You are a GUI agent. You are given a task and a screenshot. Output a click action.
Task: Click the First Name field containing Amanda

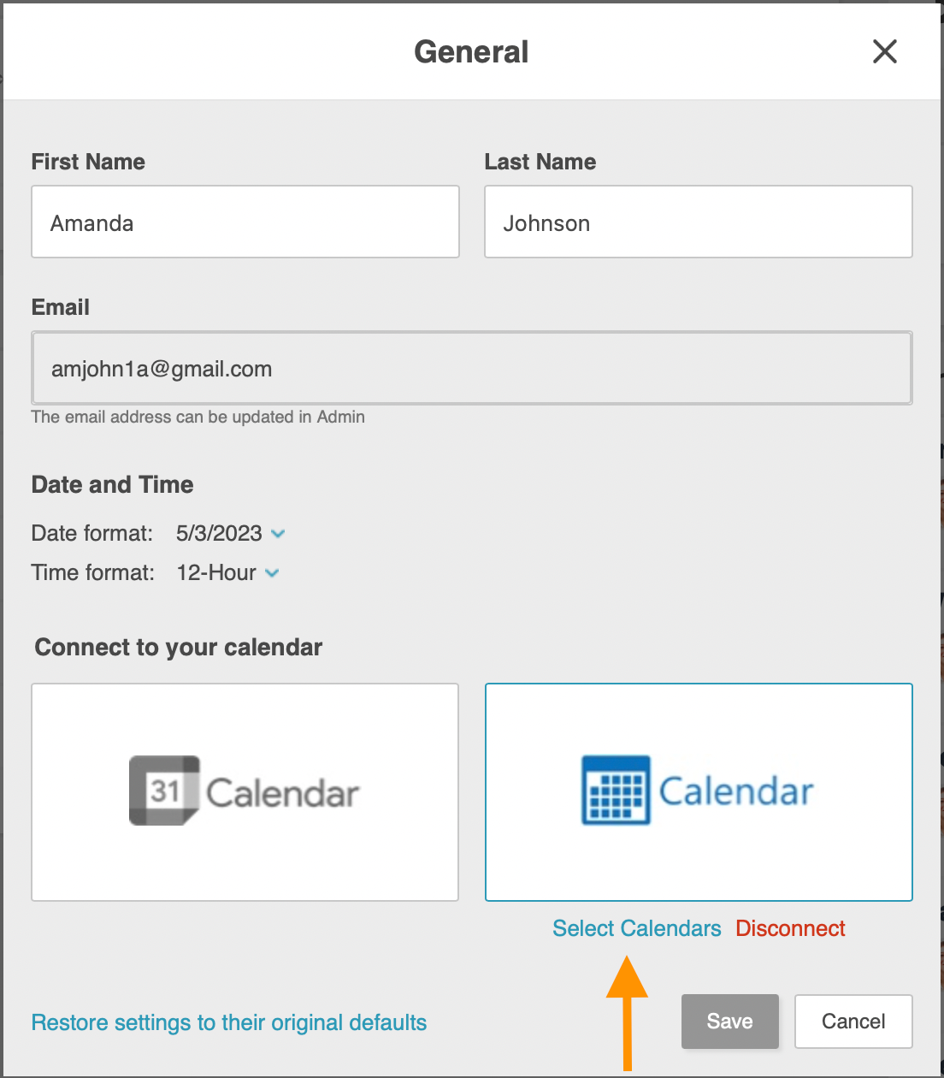click(x=245, y=222)
